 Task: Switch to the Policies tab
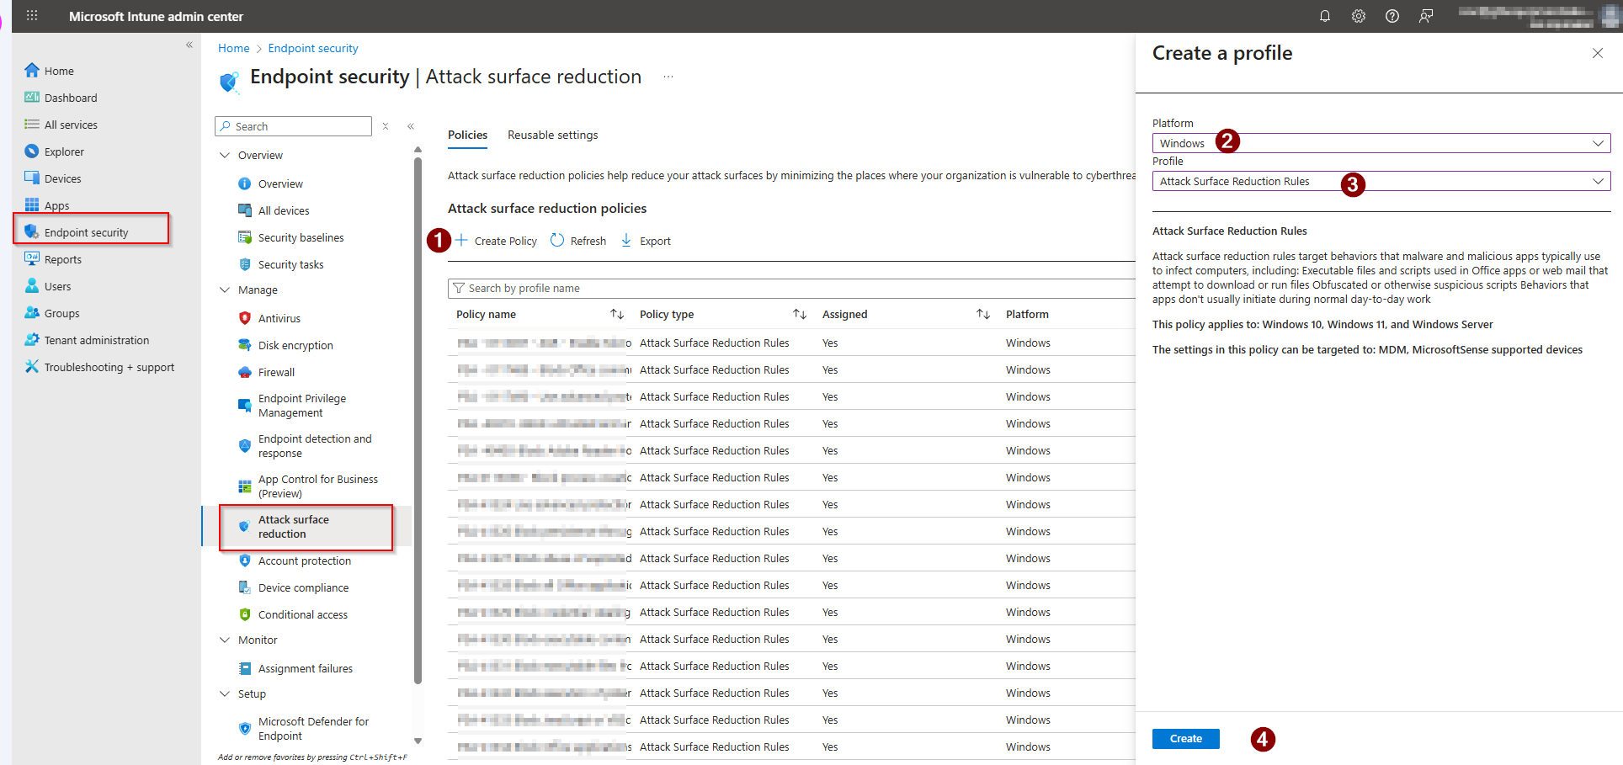pos(467,135)
